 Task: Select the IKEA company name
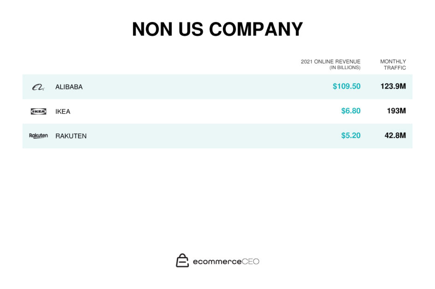tap(63, 112)
